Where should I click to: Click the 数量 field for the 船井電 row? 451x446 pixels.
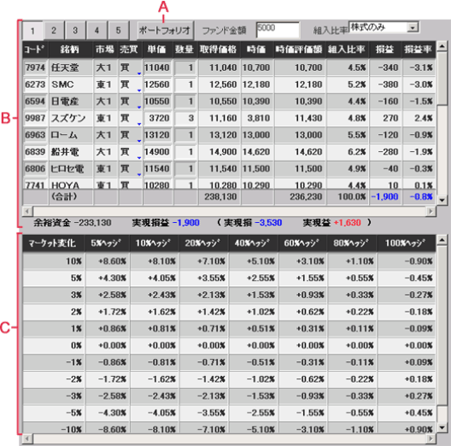tap(185, 152)
